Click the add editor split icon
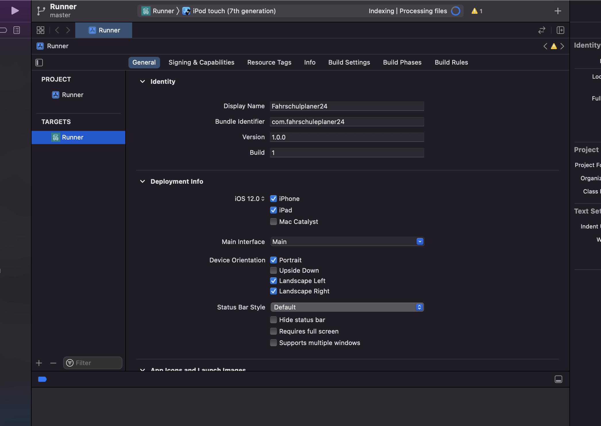Image resolution: width=601 pixels, height=426 pixels. click(x=560, y=30)
